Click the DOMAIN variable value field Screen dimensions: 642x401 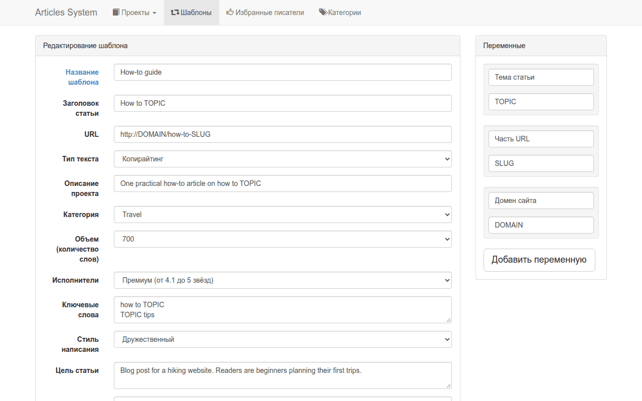coord(541,225)
